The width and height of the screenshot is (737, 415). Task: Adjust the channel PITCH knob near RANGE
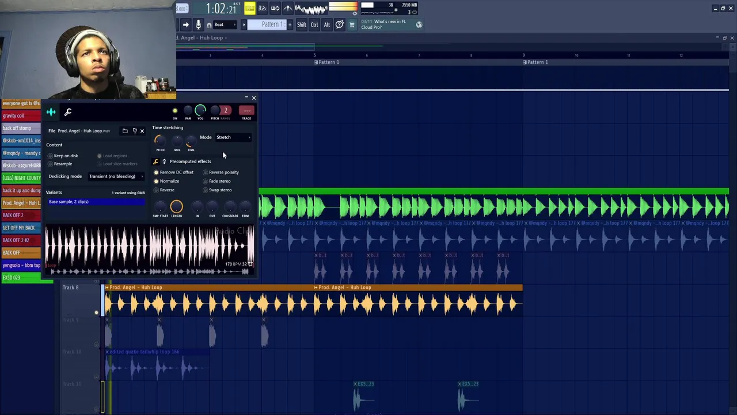coord(215,110)
